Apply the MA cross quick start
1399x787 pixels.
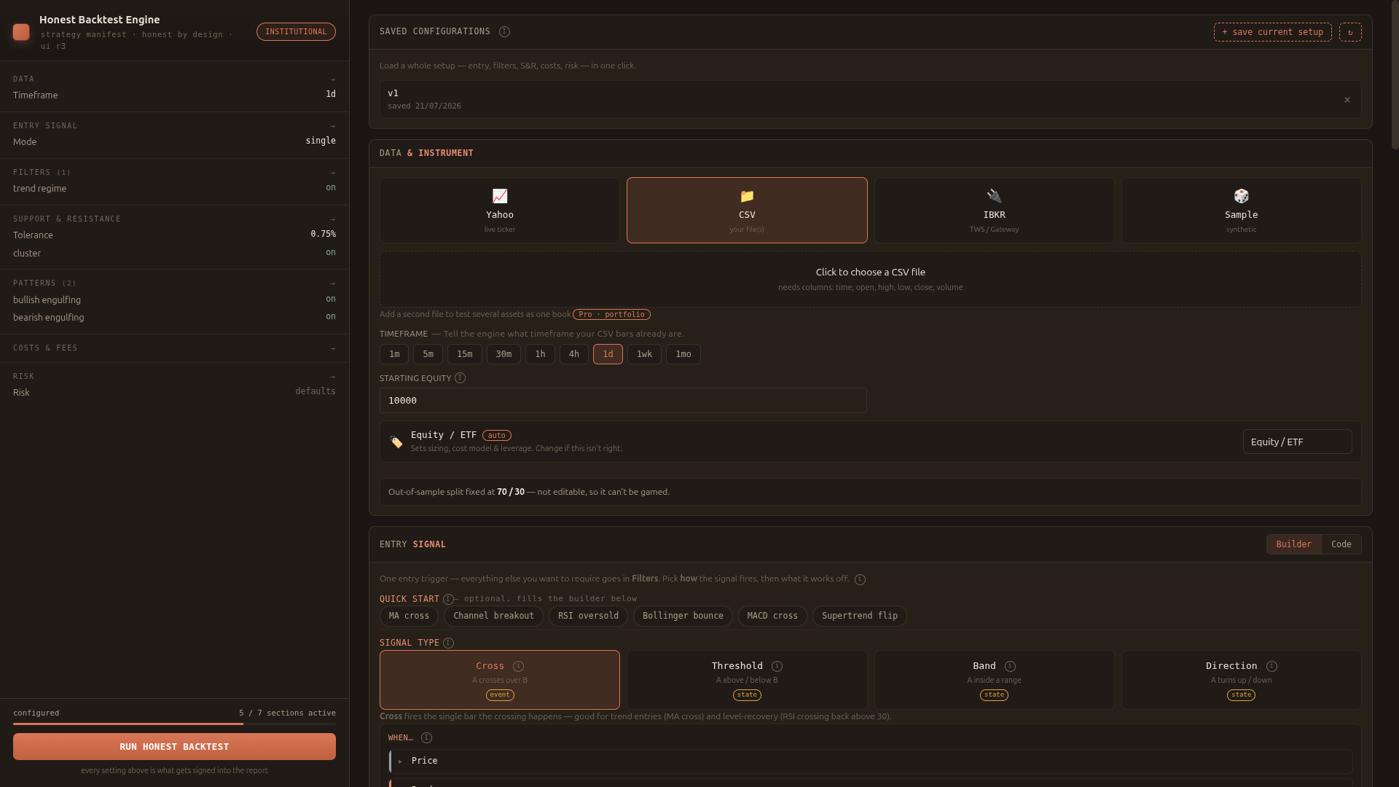click(x=409, y=616)
